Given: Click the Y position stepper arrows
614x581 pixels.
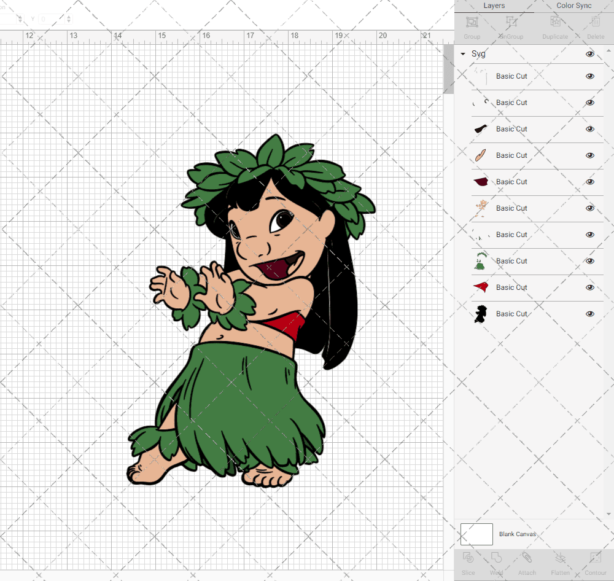Looking at the screenshot, I should click(x=69, y=19).
